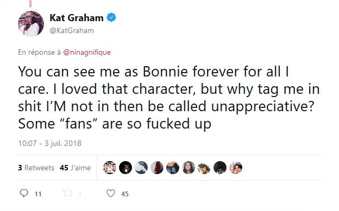The height and width of the screenshot is (211, 339).
Task: Open sixth liker avatar, smiling woman
Action: (189, 168)
